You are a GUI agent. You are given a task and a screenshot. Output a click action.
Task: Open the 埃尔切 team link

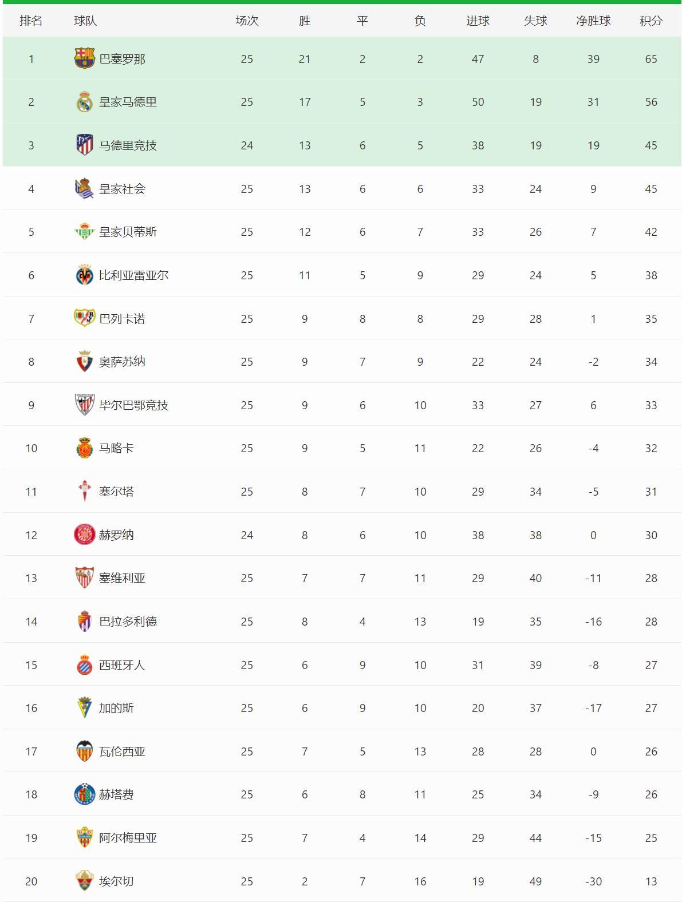coord(116,881)
